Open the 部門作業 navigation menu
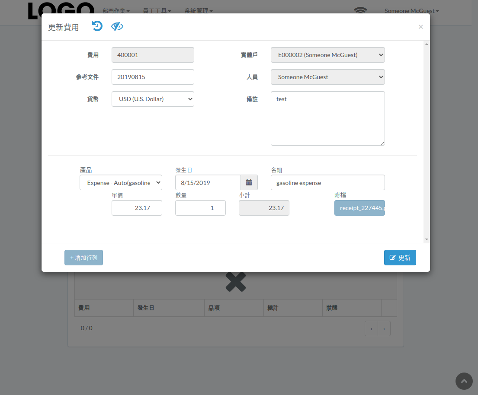478x395 pixels. 116,11
